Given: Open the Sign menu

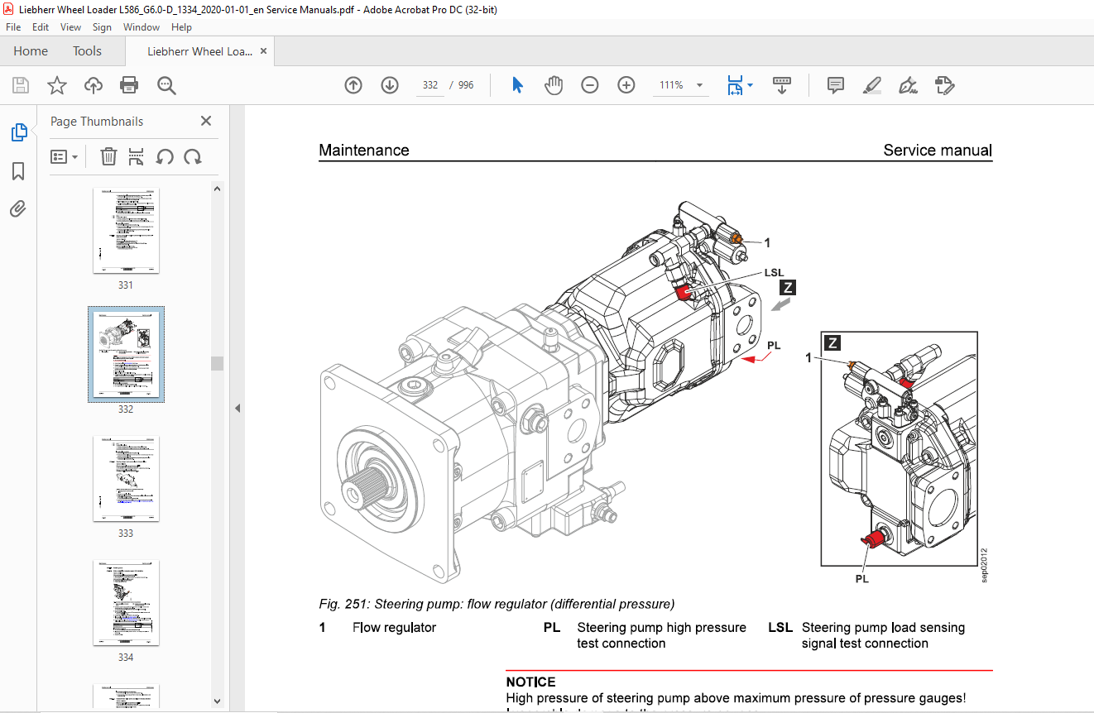Looking at the screenshot, I should pyautogui.click(x=102, y=27).
